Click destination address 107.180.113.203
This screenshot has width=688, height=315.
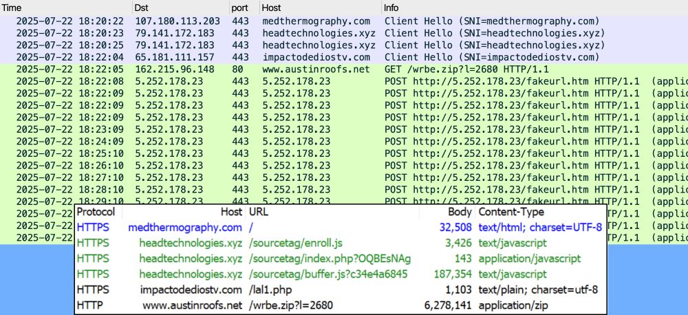pyautogui.click(x=178, y=21)
